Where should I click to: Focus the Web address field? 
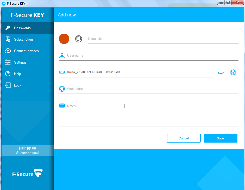pyautogui.click(x=153, y=89)
